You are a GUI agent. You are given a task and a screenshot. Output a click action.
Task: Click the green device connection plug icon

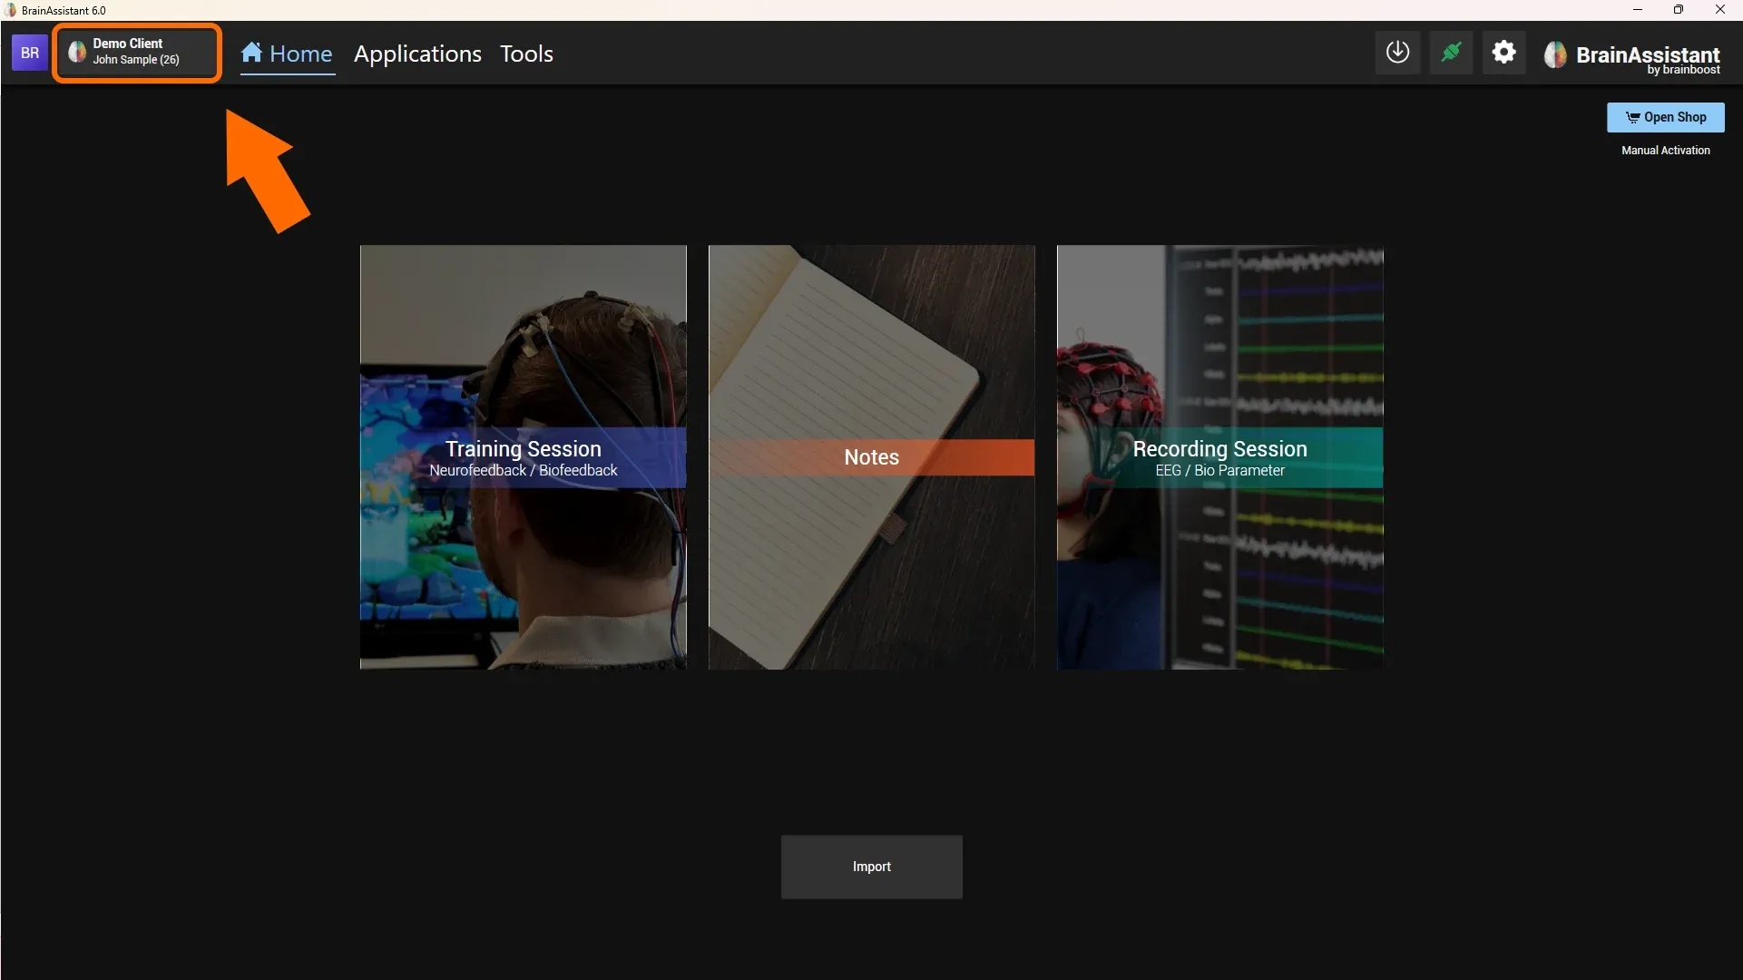(x=1451, y=53)
